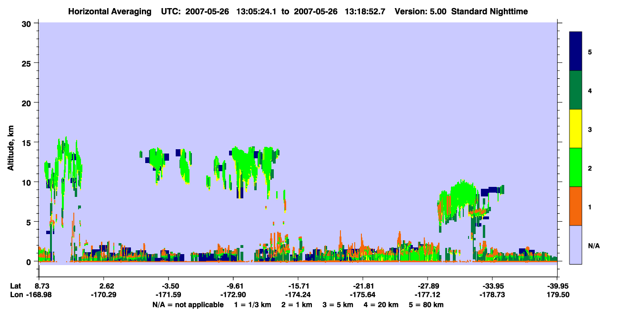Click the colorbar label '3'
Viewport: 619px width, 318px height.
590,130
